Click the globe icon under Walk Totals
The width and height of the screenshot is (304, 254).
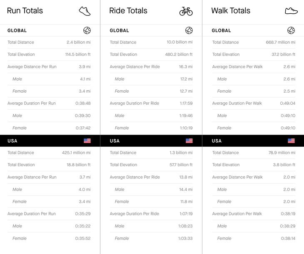point(291,30)
